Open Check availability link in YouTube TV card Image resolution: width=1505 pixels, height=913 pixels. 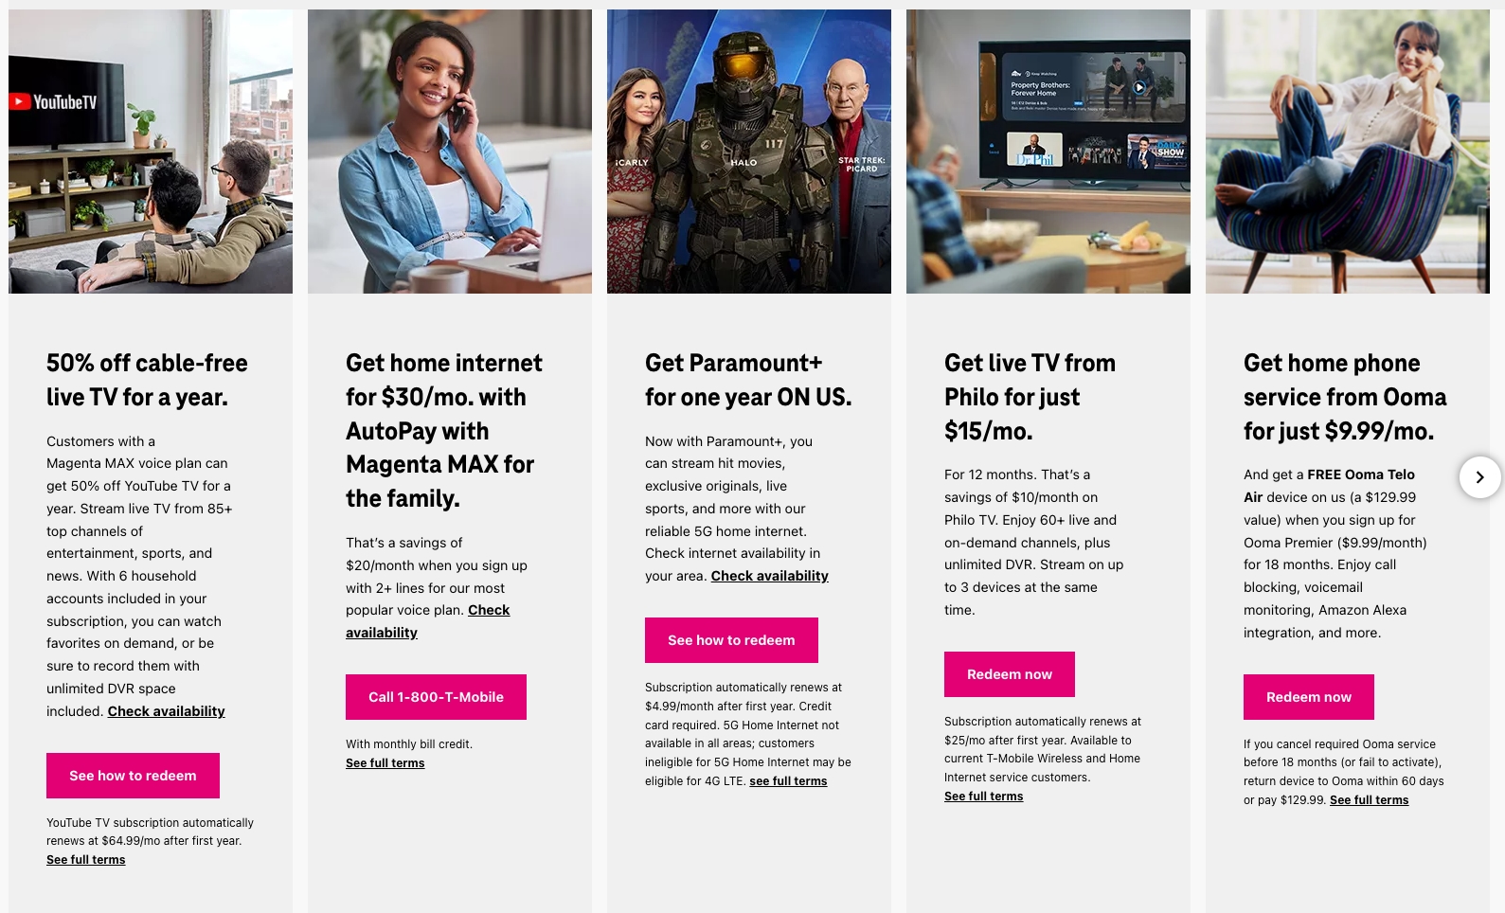pyautogui.click(x=167, y=711)
